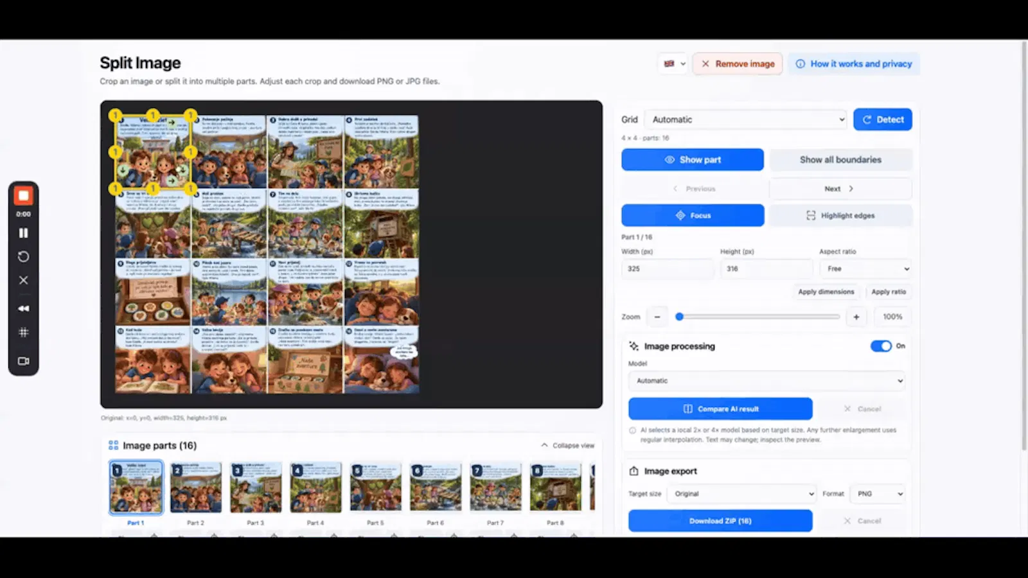Toggle the camera icon in the recorder bar
Image resolution: width=1028 pixels, height=578 pixels.
tap(23, 361)
